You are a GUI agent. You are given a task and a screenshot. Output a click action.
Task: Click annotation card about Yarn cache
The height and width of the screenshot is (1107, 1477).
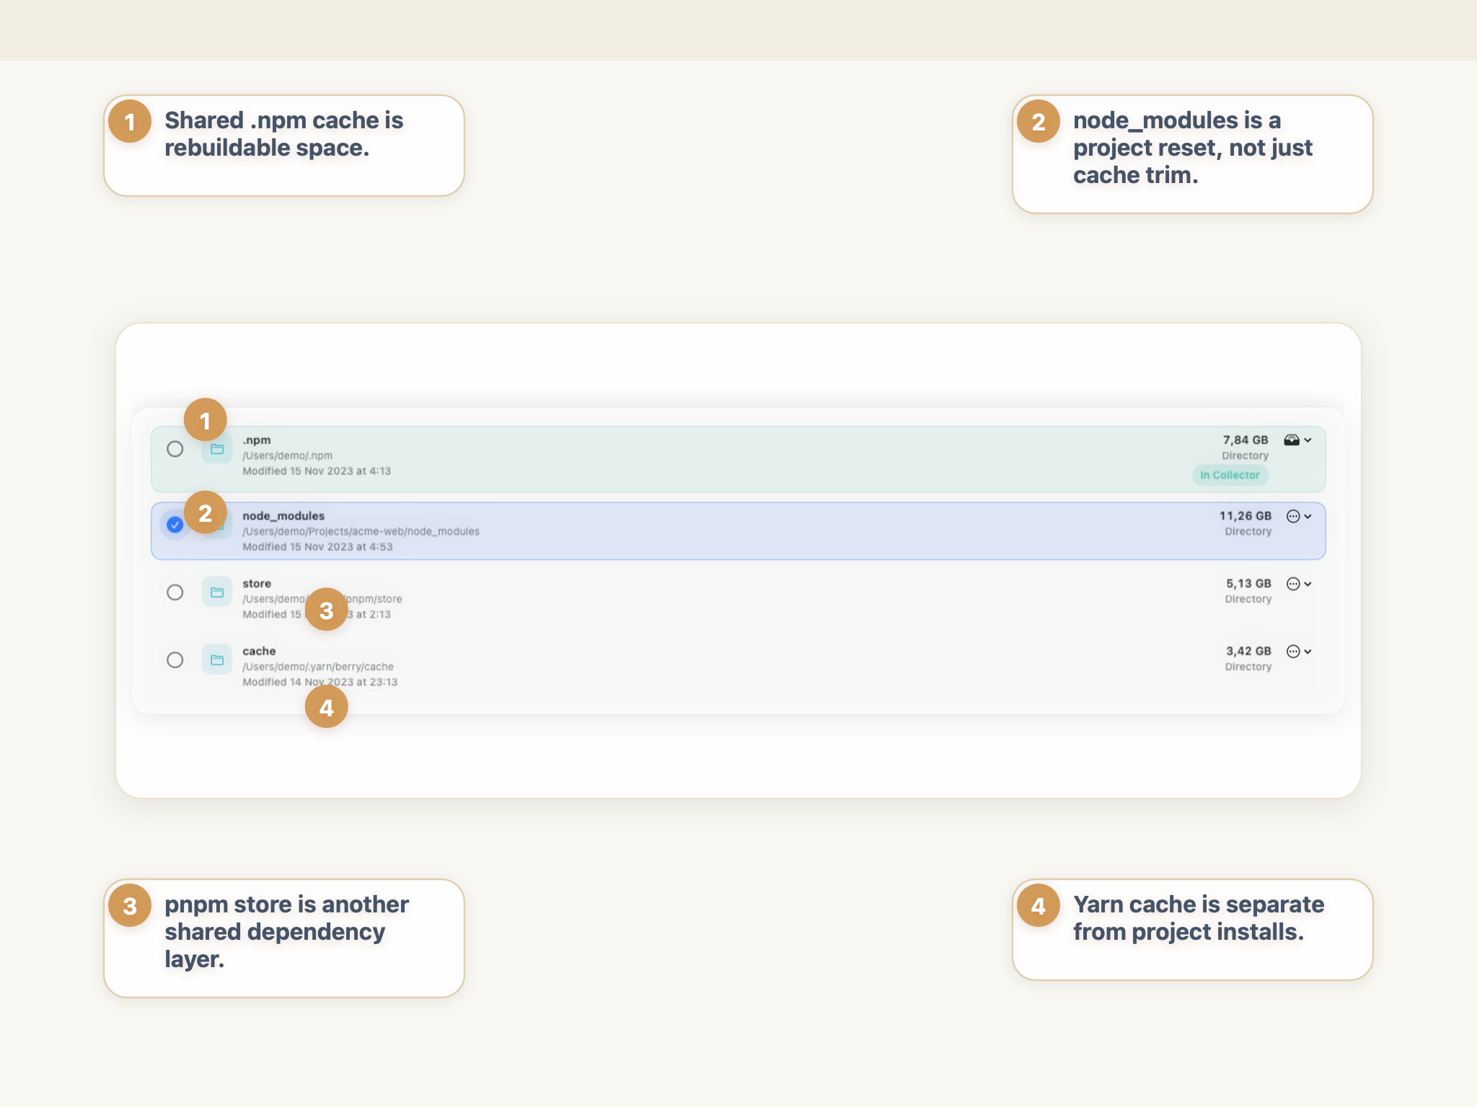pyautogui.click(x=1191, y=930)
